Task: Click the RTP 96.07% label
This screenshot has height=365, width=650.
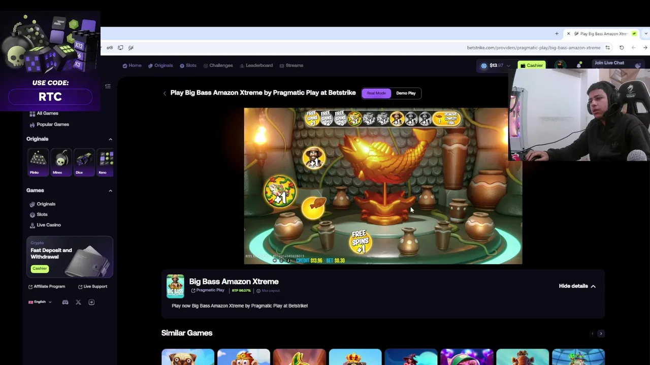Action: point(241,290)
